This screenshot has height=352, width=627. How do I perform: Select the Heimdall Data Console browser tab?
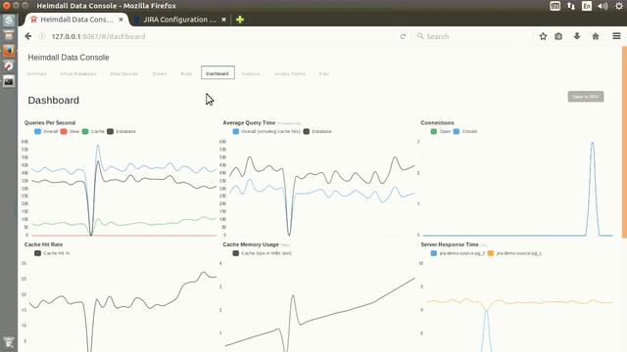click(x=76, y=20)
